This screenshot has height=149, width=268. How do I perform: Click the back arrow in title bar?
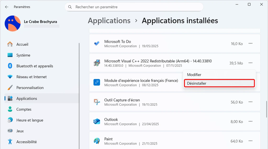click(7, 7)
